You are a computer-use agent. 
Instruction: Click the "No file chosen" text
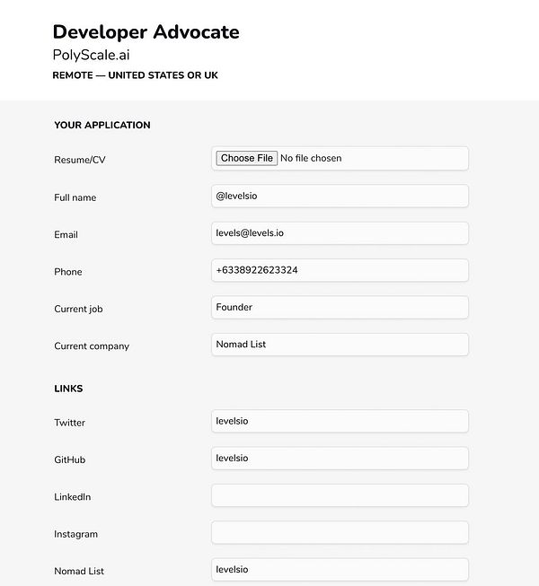pyautogui.click(x=311, y=158)
